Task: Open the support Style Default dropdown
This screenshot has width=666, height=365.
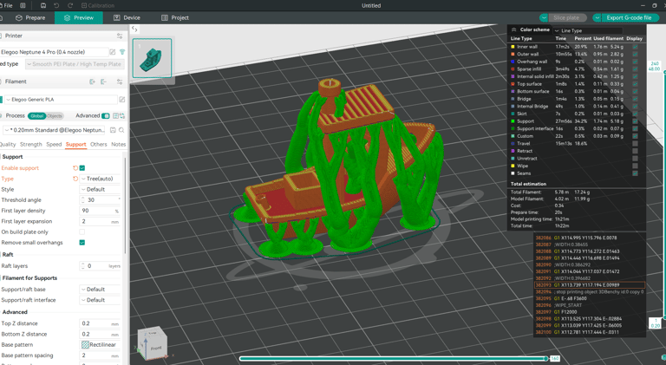Action: tap(101, 189)
